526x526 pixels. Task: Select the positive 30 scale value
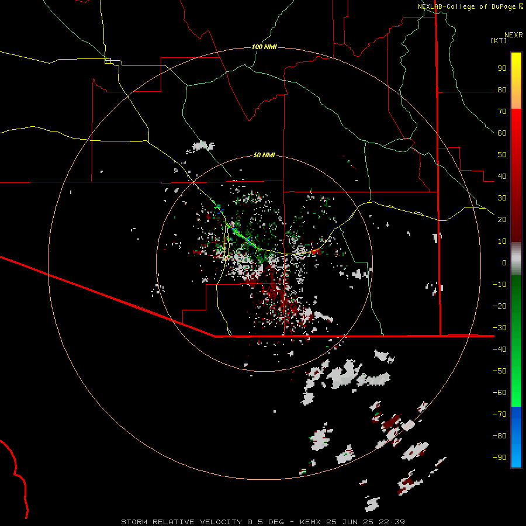click(502, 198)
